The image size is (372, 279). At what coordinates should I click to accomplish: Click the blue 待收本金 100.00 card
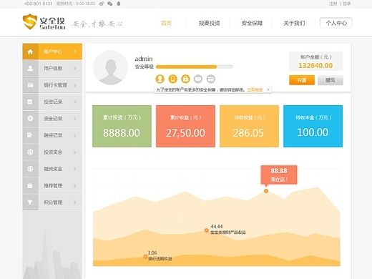(x=313, y=126)
